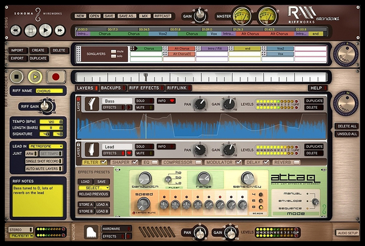Click the AUDIO SETUP button
Image resolution: width=365 pixels, height=246 pixels.
pyautogui.click(x=347, y=233)
